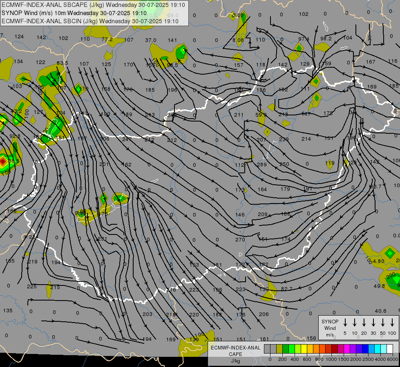The width and height of the screenshot is (400, 367).
Task: Select the SBCAPE title line
Action: [93, 5]
